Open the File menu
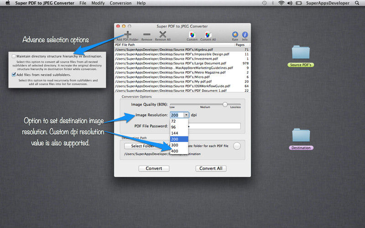This screenshot has width=365, height=228. pyautogui.click(x=83, y=3)
